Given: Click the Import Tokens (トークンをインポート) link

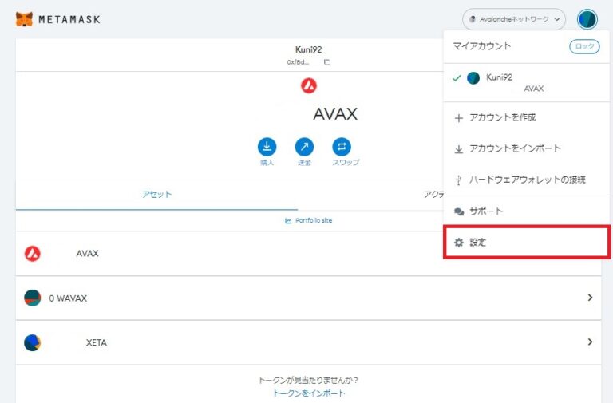Looking at the screenshot, I should point(309,393).
